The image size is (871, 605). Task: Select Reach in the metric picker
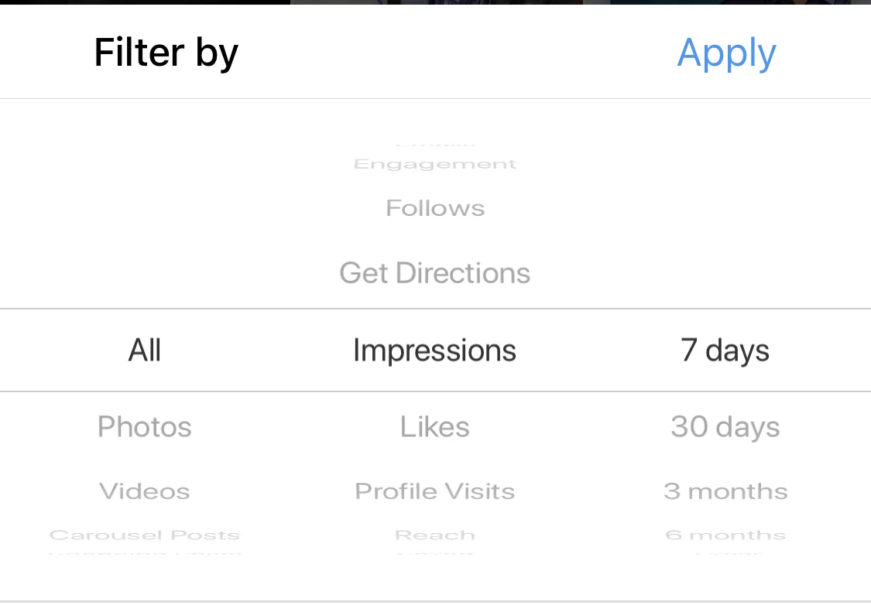[x=435, y=535]
